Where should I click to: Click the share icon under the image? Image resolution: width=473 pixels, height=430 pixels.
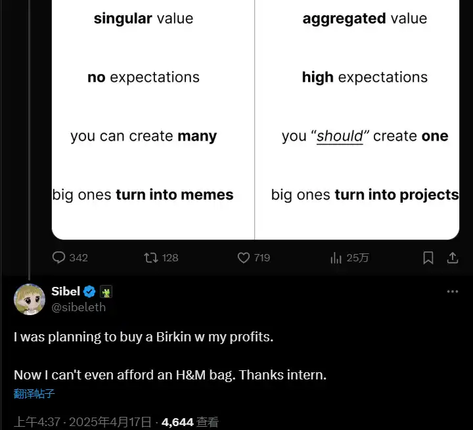(452, 258)
